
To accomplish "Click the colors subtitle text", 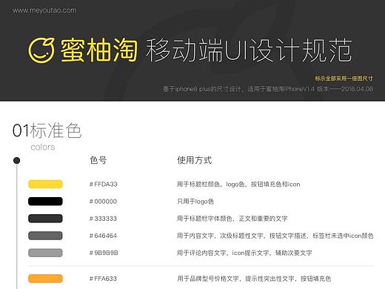I will 43,147.
